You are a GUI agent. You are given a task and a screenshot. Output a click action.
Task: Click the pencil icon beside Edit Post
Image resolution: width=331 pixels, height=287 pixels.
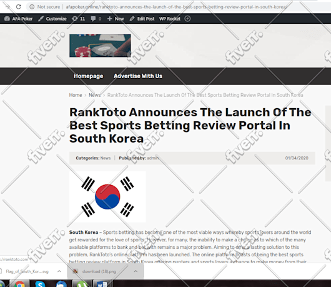pos(132,19)
